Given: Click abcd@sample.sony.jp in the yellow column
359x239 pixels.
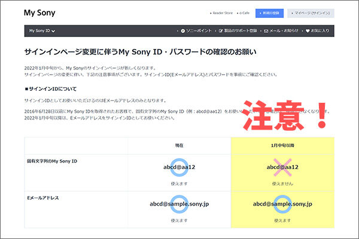Looking at the screenshot, I should 282,204.
